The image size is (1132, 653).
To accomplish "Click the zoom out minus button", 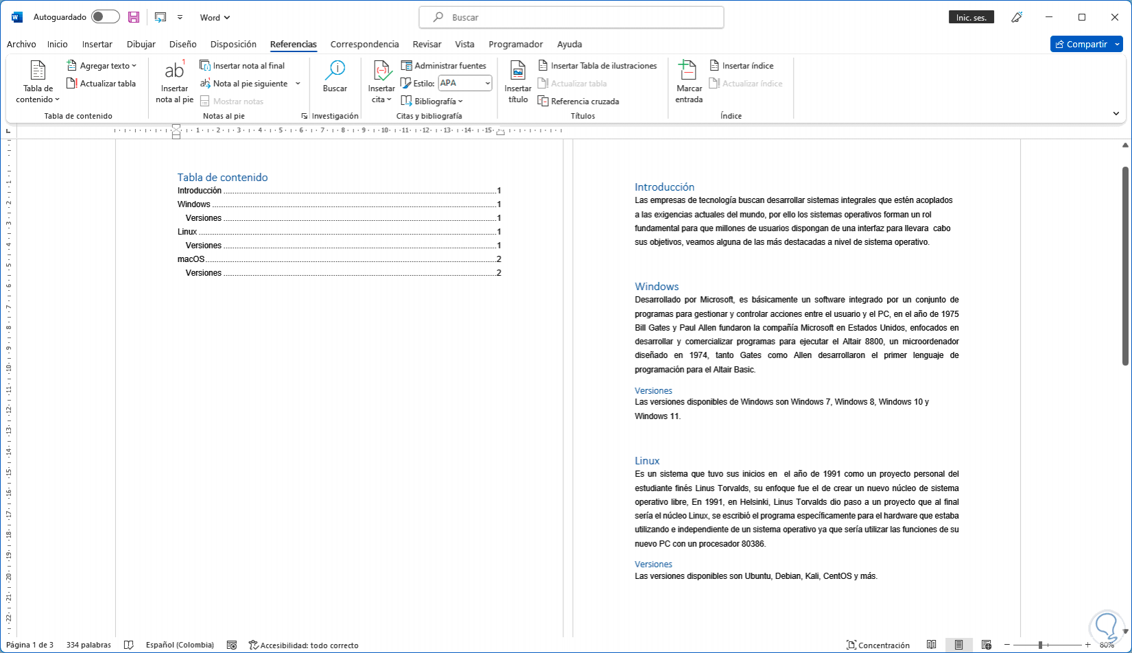I will [x=1006, y=645].
